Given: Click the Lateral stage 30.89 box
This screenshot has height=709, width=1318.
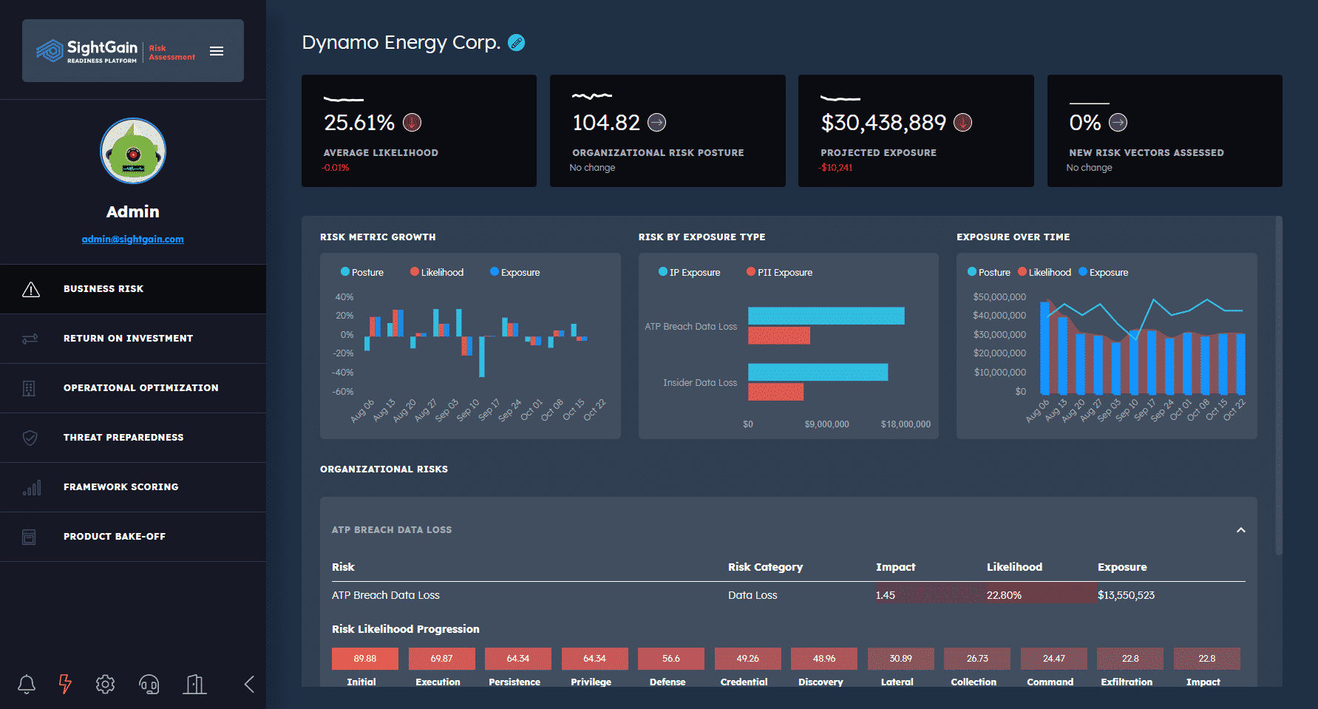Looking at the screenshot, I should pos(901,658).
